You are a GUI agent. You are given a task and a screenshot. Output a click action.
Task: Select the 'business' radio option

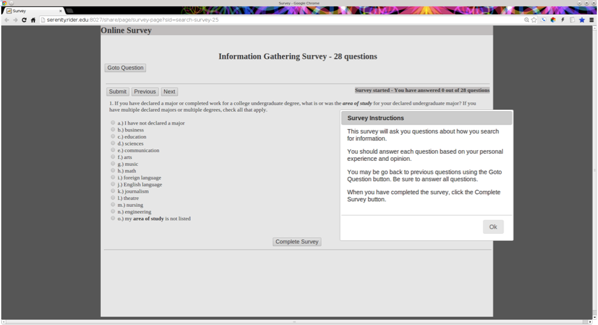113,130
